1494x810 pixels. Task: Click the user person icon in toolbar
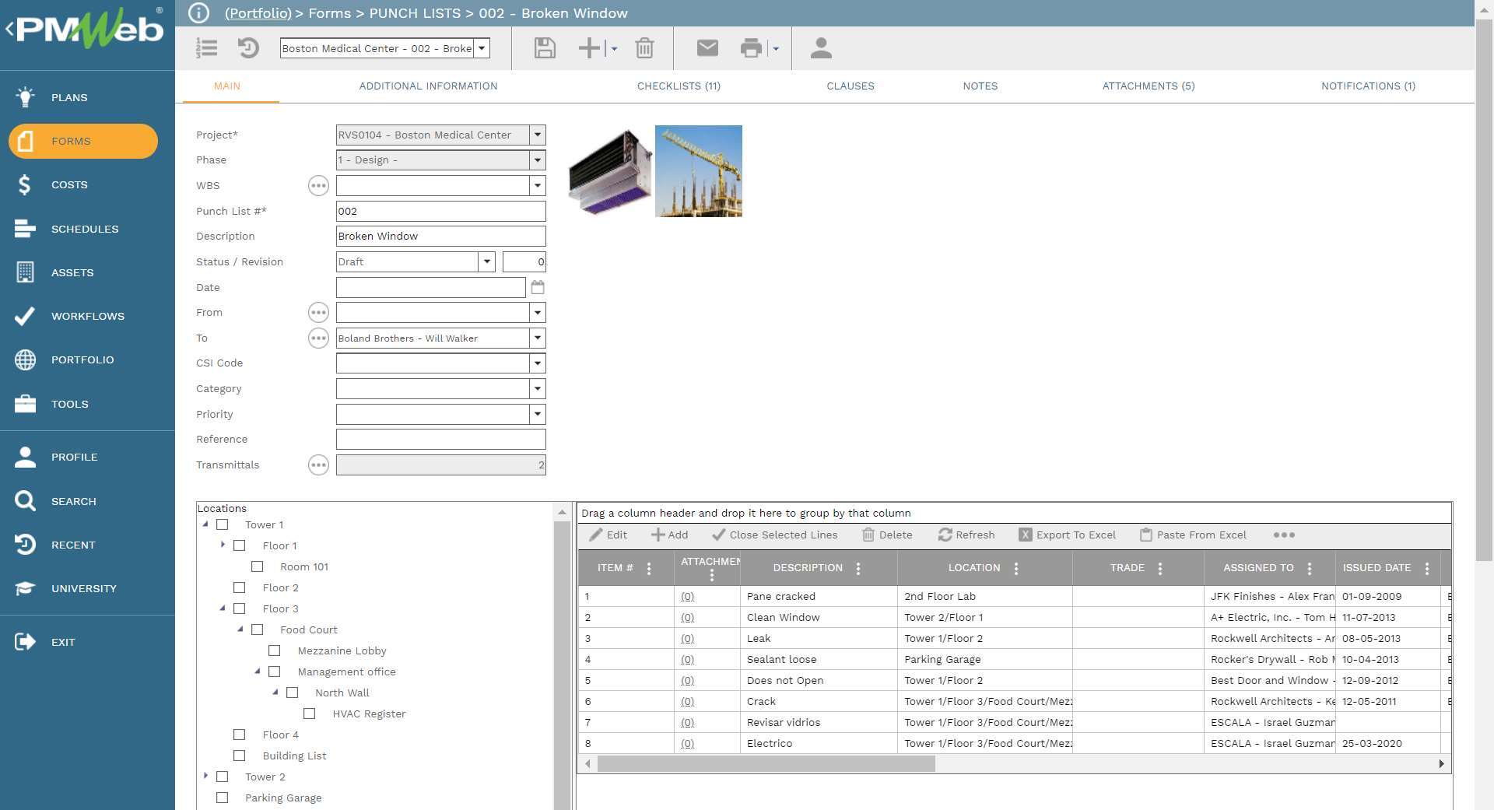click(x=821, y=48)
